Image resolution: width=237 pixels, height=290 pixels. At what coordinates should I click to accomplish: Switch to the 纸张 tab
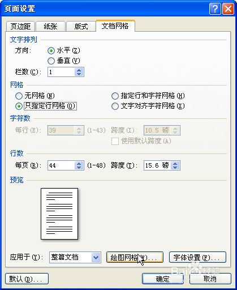point(50,26)
